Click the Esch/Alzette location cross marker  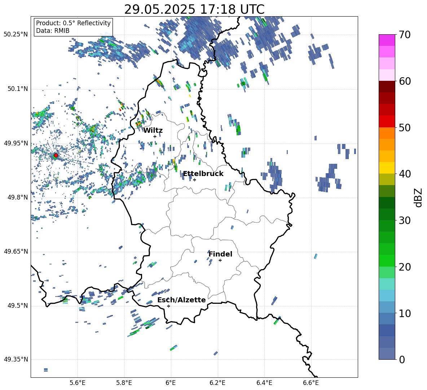coord(168,306)
